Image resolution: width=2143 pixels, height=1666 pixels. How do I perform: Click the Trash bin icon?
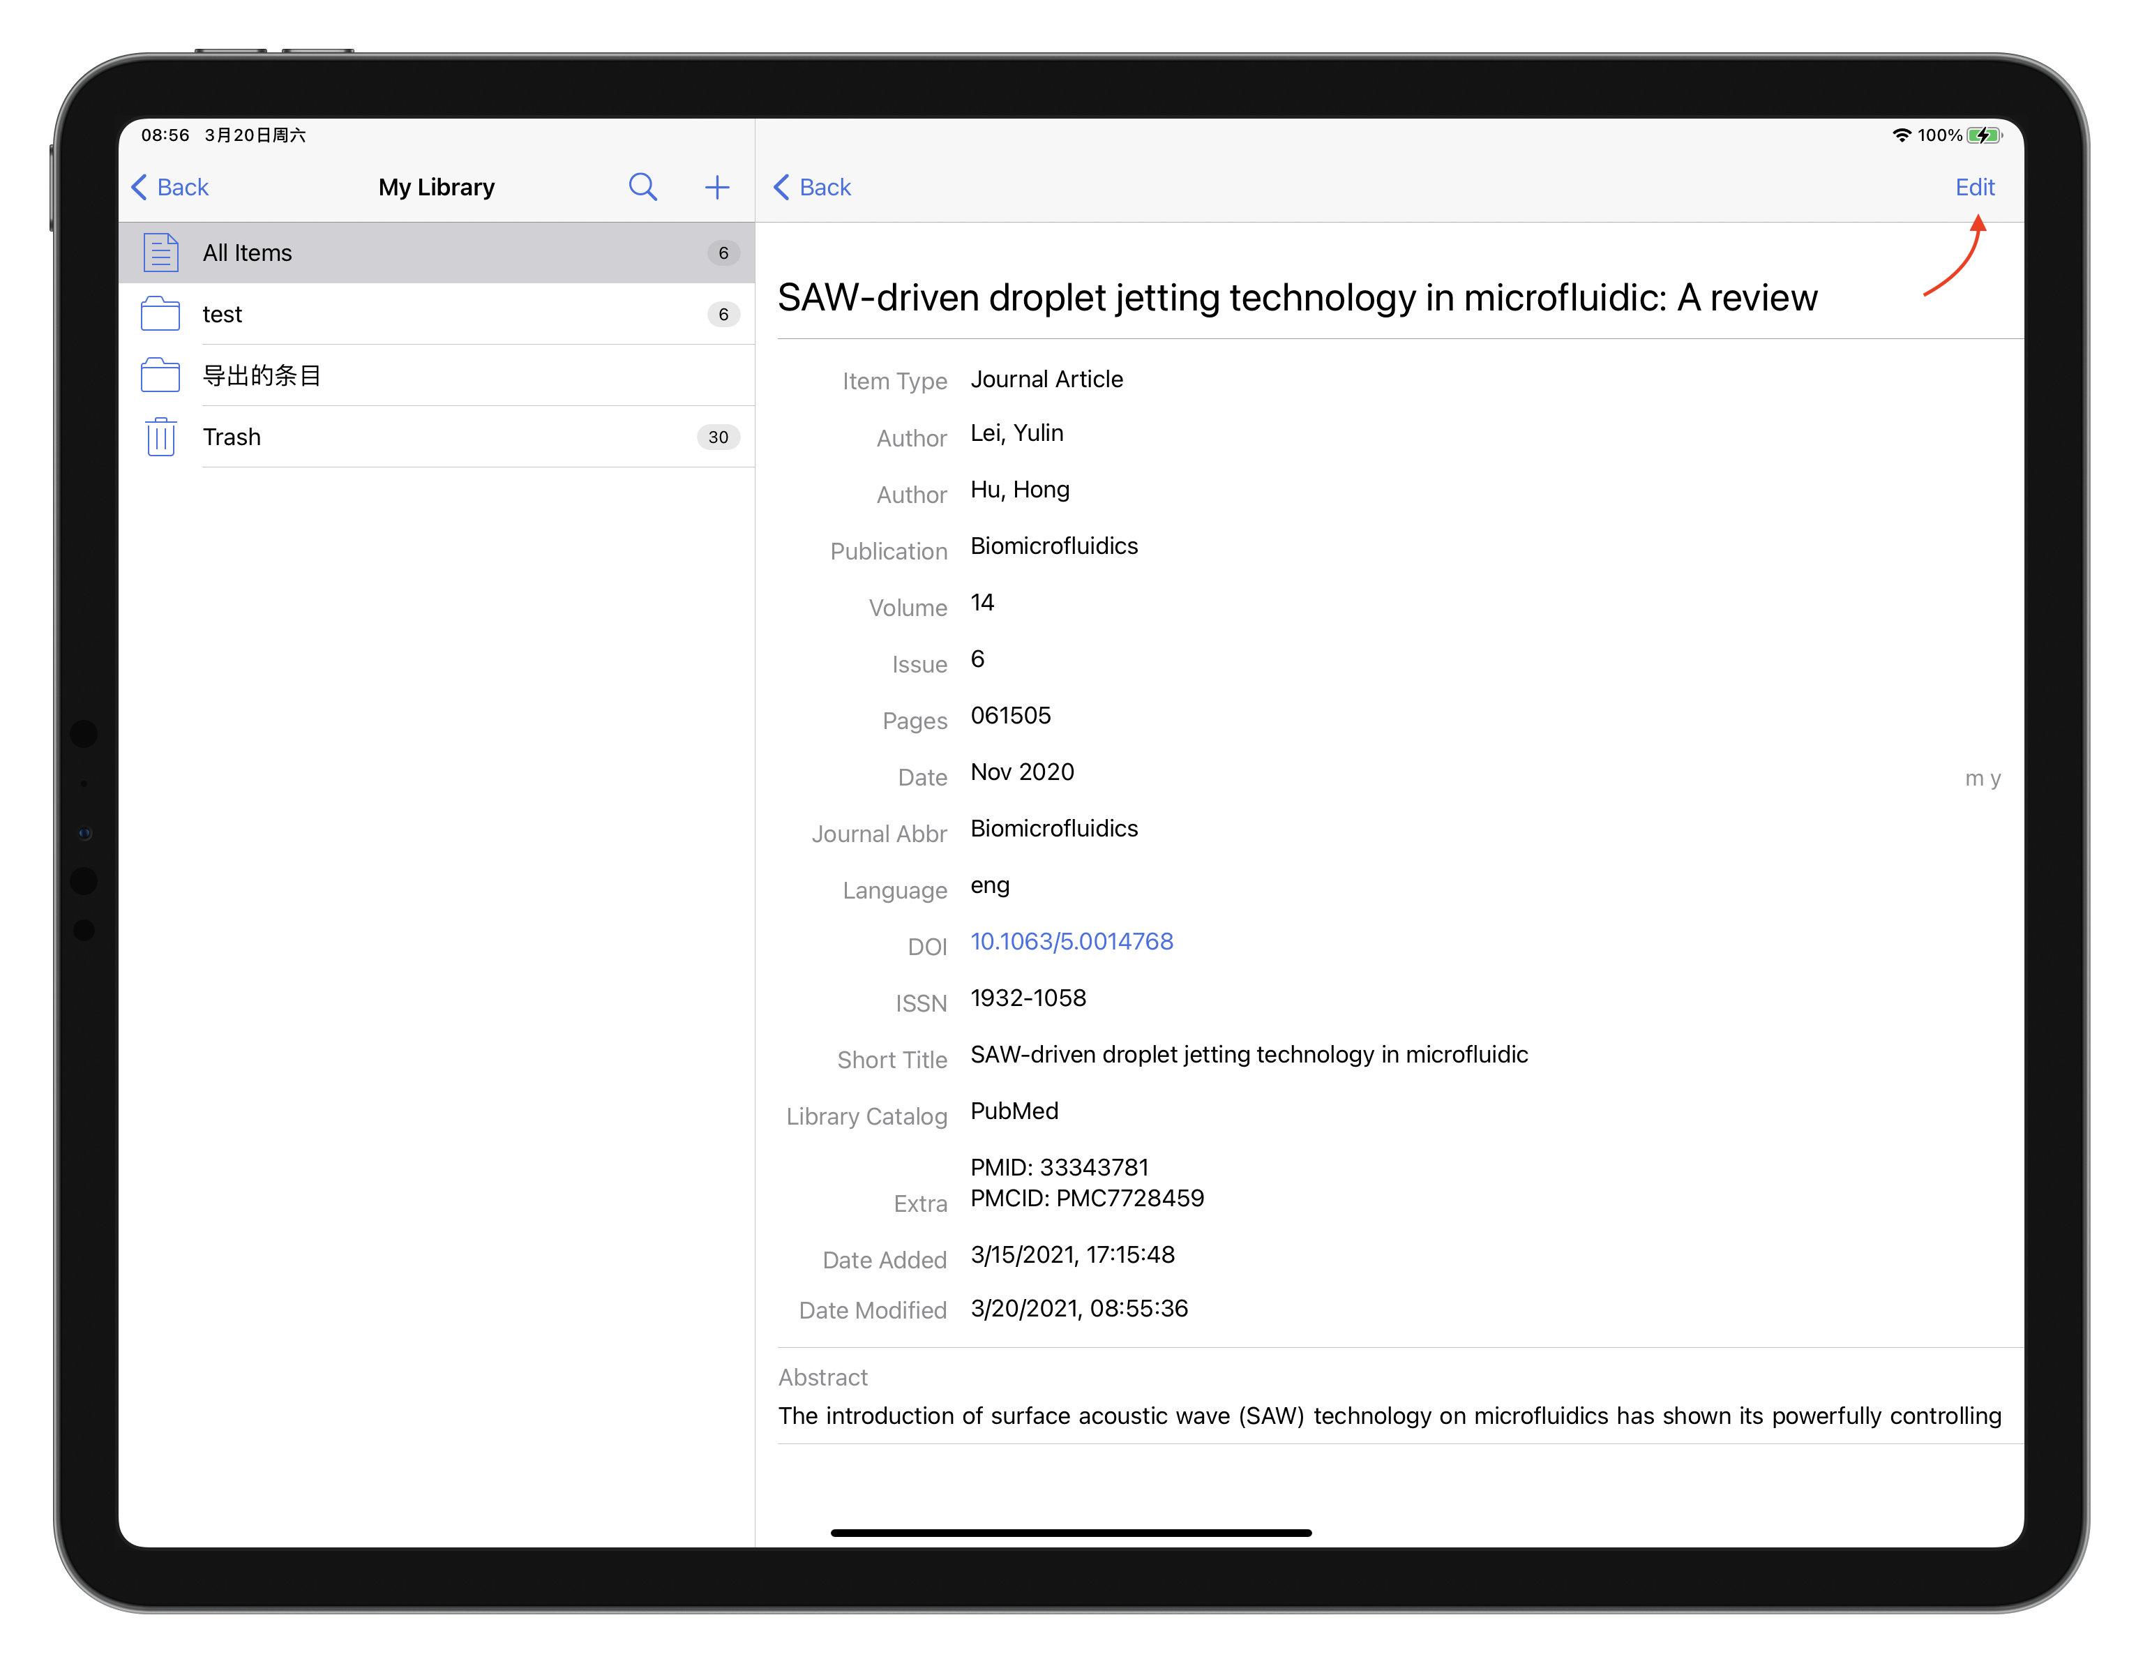coord(161,437)
